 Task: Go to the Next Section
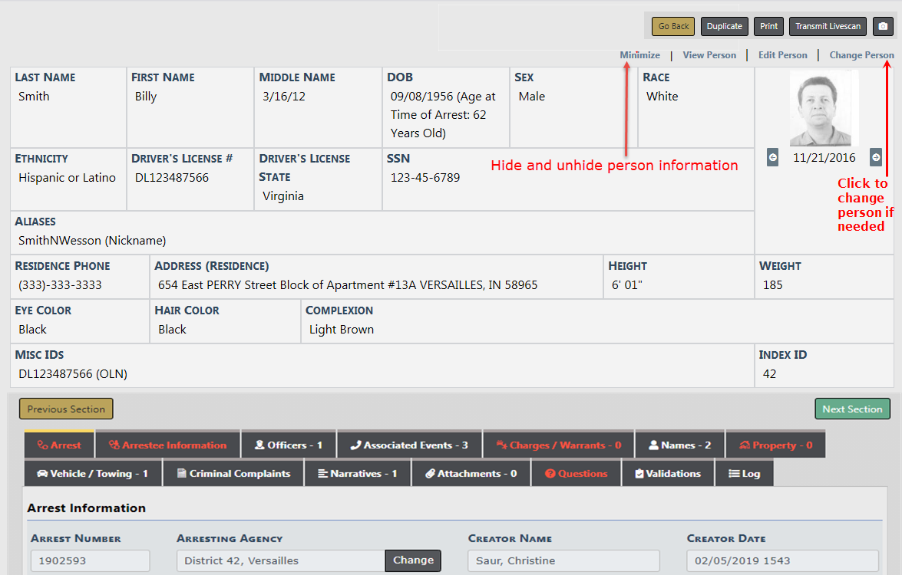point(852,409)
